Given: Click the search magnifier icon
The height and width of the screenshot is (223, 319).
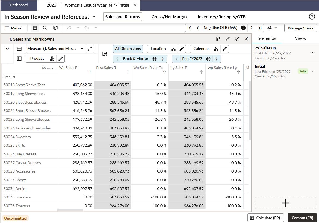Looking at the screenshot, I should [x=45, y=28].
